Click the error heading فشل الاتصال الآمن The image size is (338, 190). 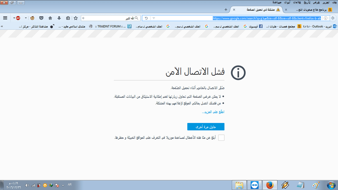[x=195, y=72]
